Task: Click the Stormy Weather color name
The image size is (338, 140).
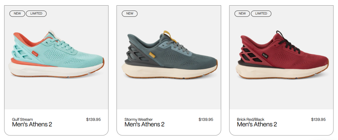Action: [x=139, y=119]
